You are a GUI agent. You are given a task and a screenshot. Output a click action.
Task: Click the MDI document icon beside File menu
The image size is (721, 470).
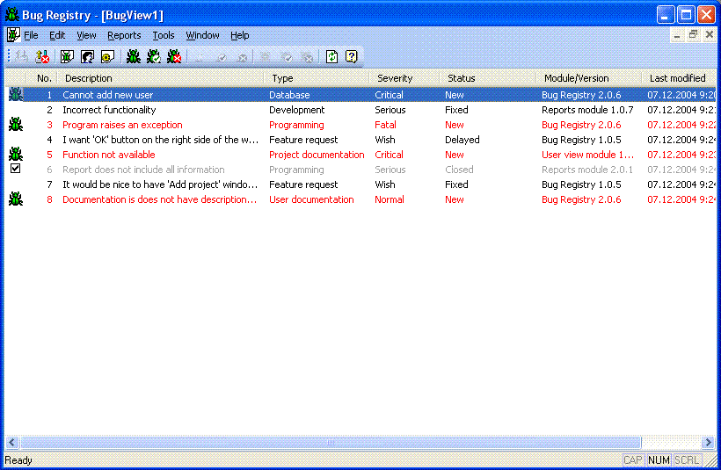pyautogui.click(x=13, y=35)
